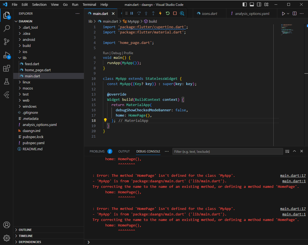Open Explorer Views and More Actions
Screen dimensions: 308x245
click(x=77, y=14)
